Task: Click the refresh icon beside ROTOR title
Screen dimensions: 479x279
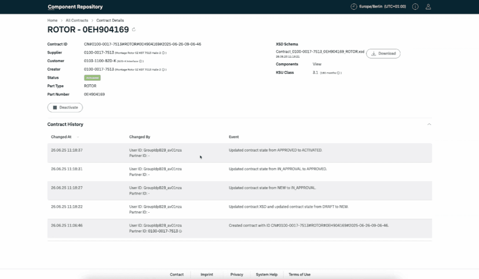Action: [134, 30]
